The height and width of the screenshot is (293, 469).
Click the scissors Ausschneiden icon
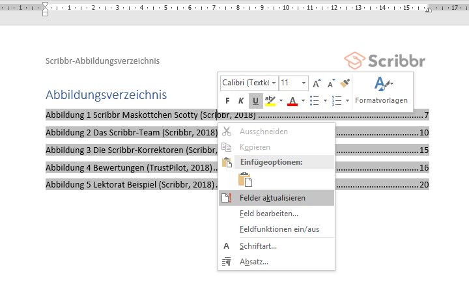(227, 132)
